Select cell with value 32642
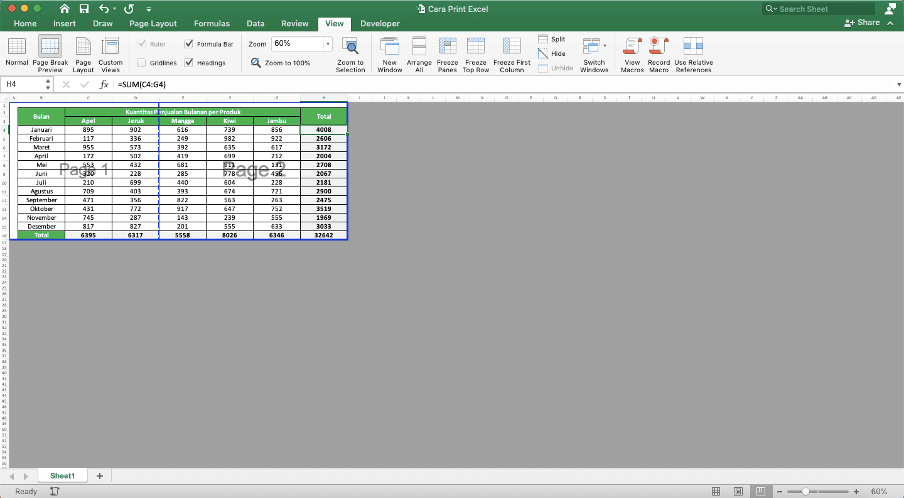The height and width of the screenshot is (498, 904). 324,235
